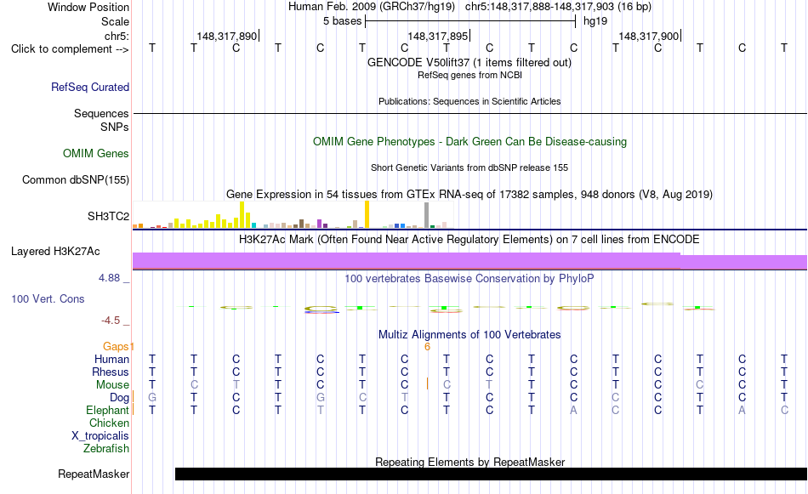
Task: Click the 148,317,900 ruler position label
Action: click(648, 36)
